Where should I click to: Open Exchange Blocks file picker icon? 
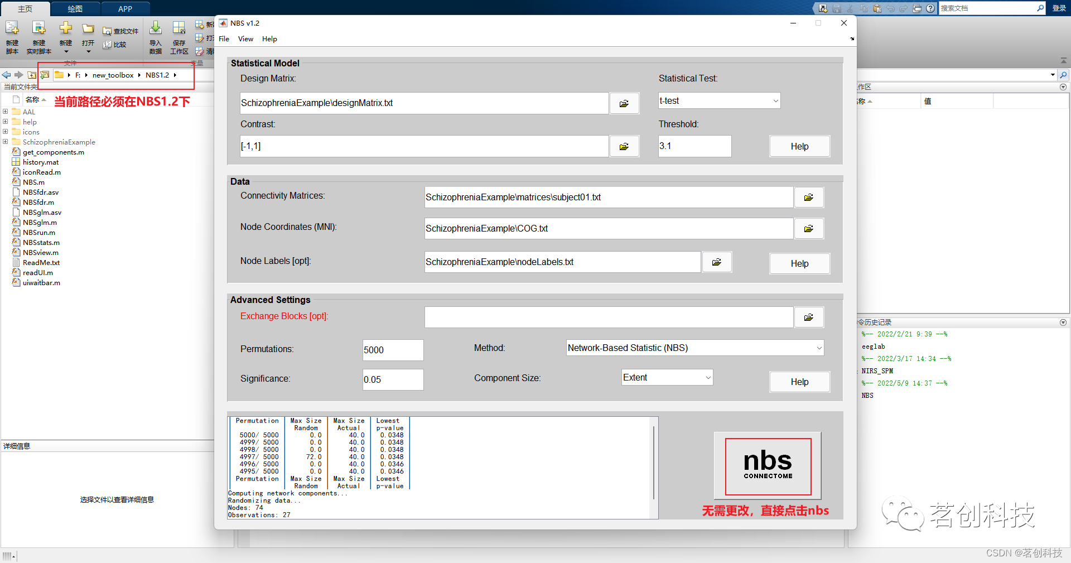click(x=809, y=317)
